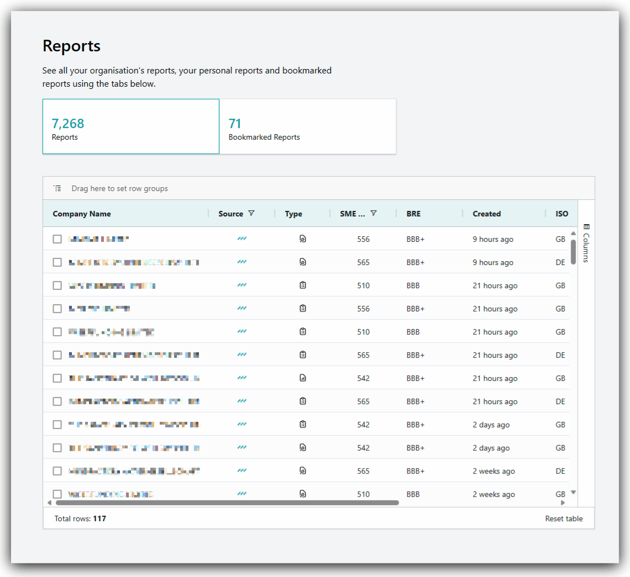Select the checkbox for the 542, 21 hours ago row
The height and width of the screenshot is (577, 630).
(x=57, y=378)
